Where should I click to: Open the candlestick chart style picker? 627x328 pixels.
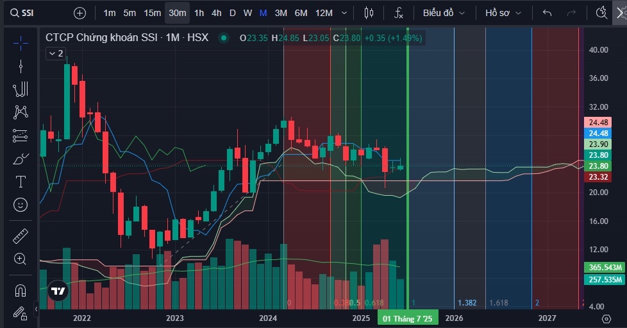[368, 13]
